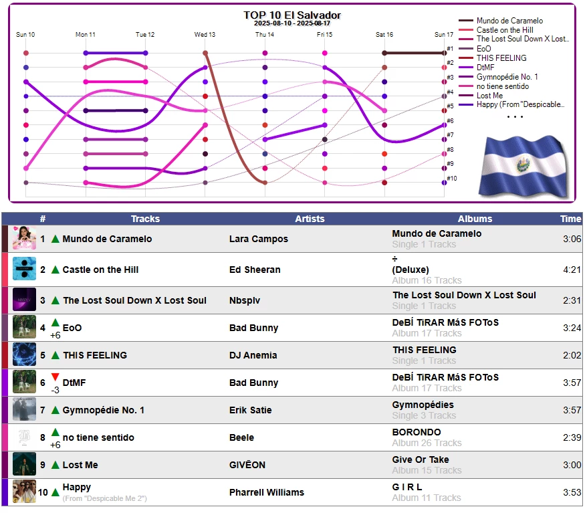The image size is (587, 513).
Task: Open the Gymnopédie No. 1 cover thumbnail
Action: pyautogui.click(x=24, y=409)
